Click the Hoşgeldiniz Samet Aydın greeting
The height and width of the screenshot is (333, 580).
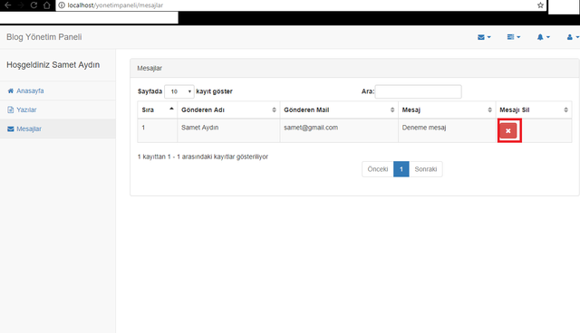point(53,65)
